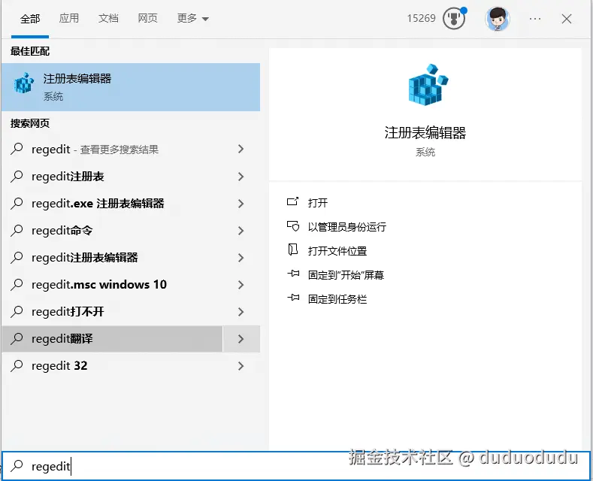This screenshot has width=593, height=481.
Task: Choose 打开文件位置
Action: click(337, 251)
